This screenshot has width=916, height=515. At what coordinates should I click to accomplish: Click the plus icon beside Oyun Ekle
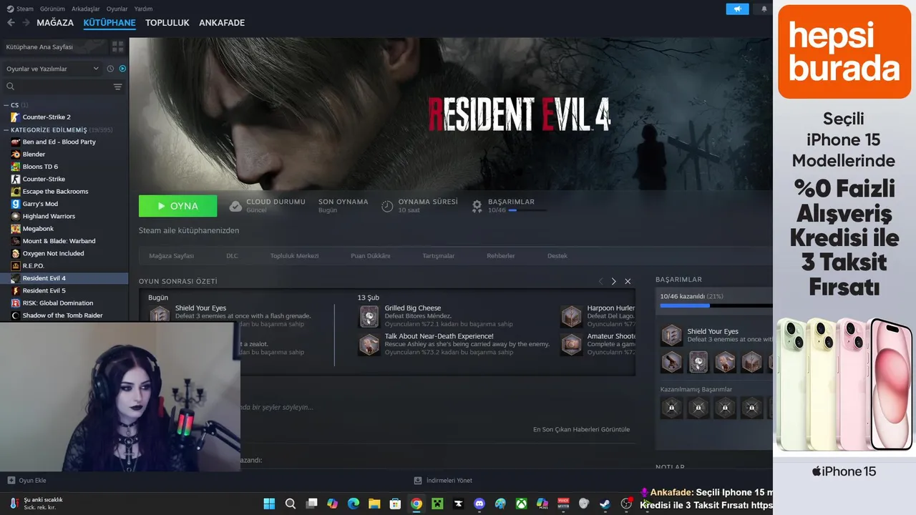[11, 481]
